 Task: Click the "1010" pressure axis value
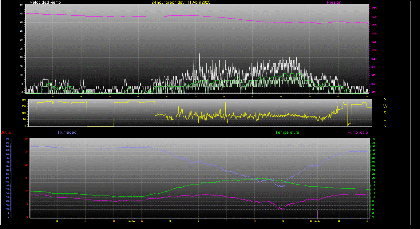point(374,34)
